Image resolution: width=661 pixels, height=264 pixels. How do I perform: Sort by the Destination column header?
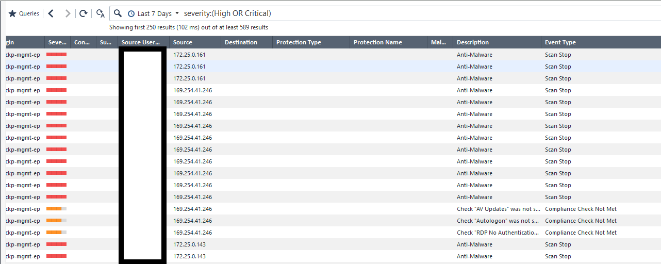pos(246,42)
